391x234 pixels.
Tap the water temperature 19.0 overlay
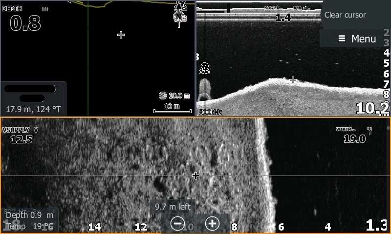pyautogui.click(x=354, y=136)
